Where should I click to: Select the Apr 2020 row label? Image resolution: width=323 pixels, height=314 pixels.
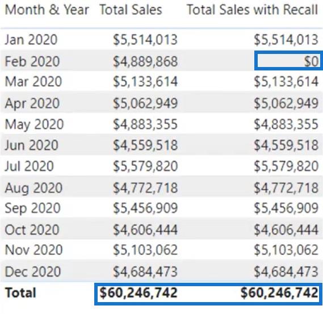32,103
